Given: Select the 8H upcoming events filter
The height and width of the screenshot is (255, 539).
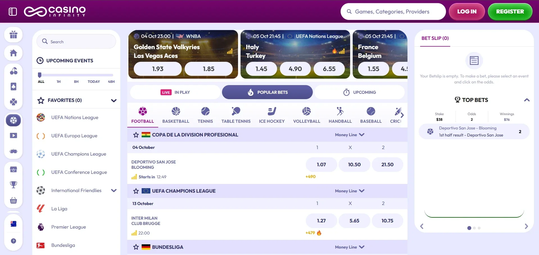Looking at the screenshot, I should [76, 82].
